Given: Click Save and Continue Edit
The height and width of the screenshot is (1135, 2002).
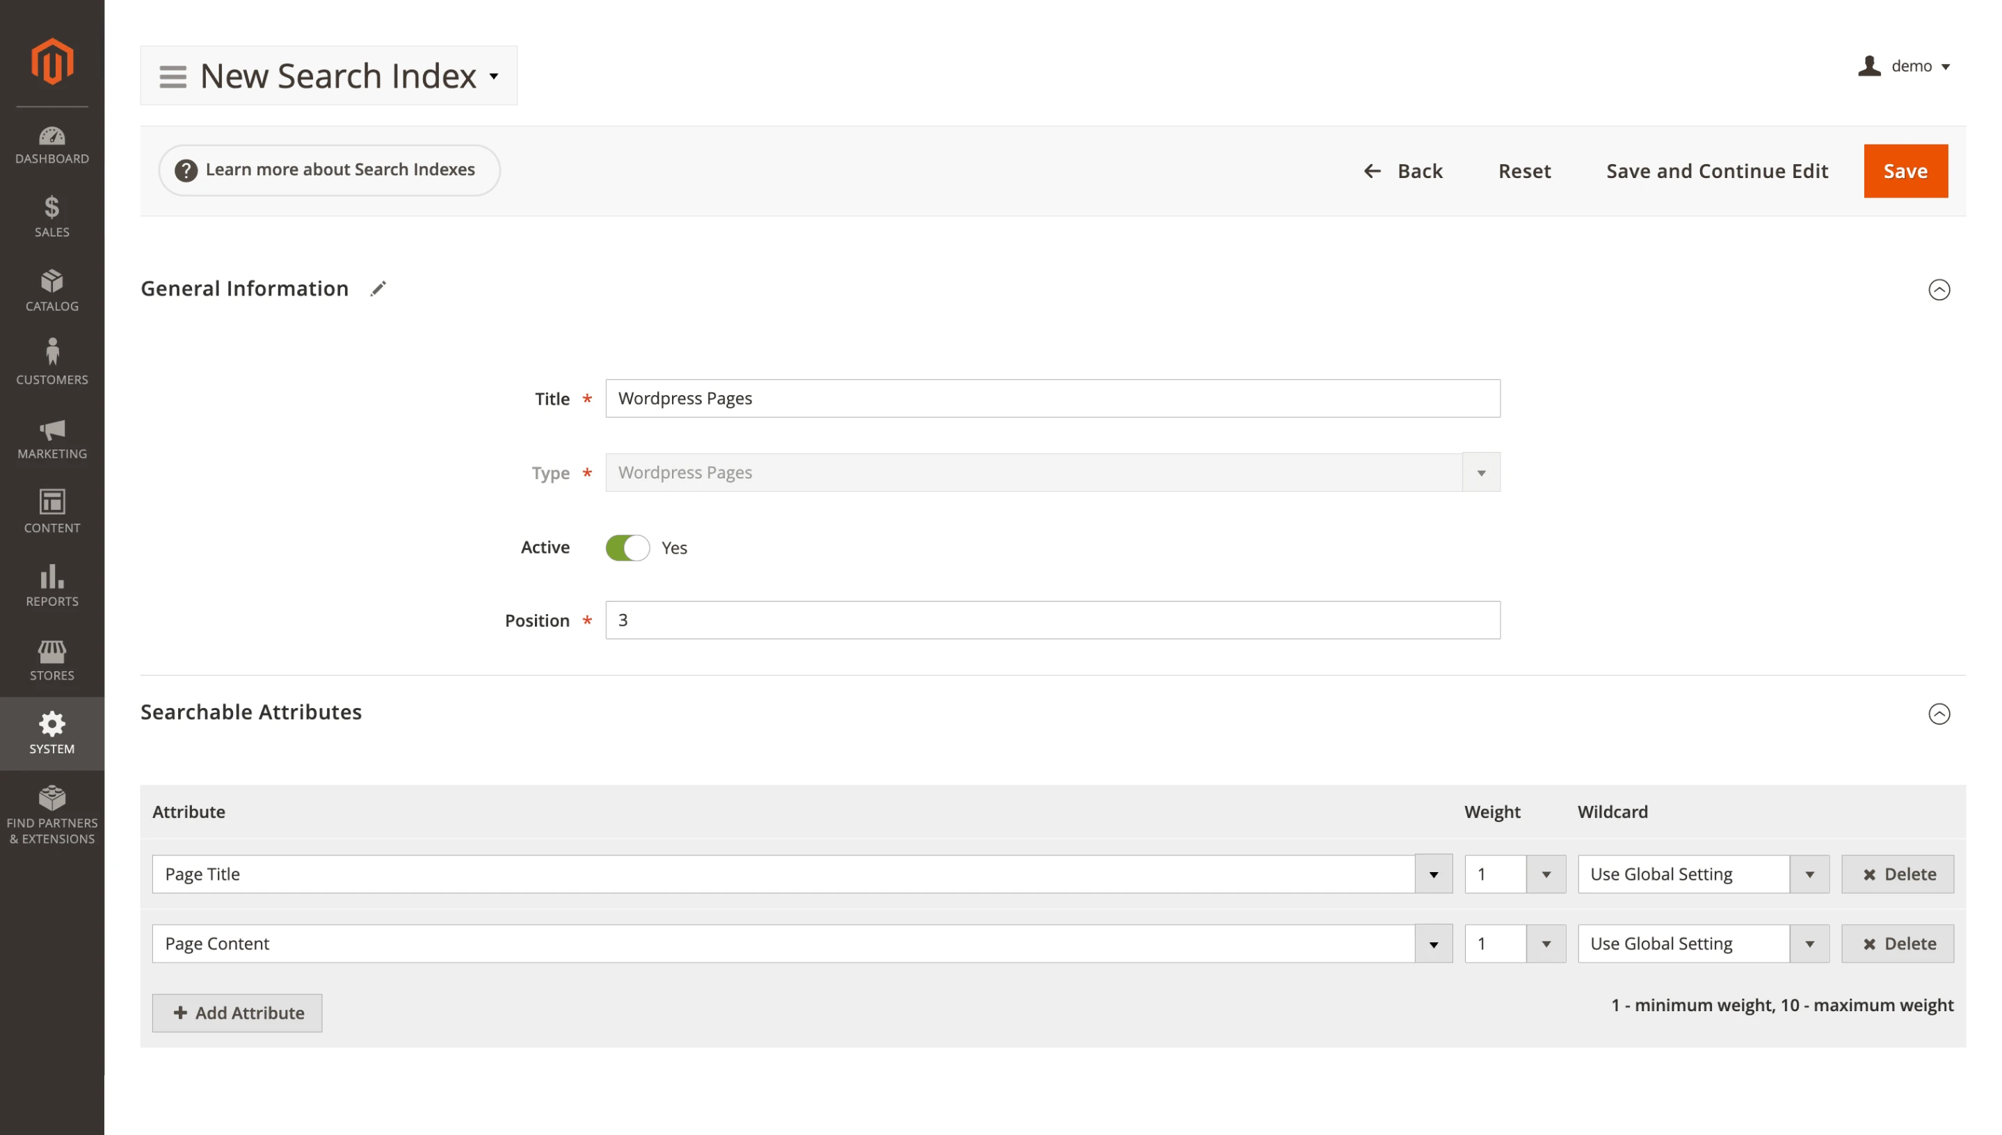Looking at the screenshot, I should tap(1717, 170).
